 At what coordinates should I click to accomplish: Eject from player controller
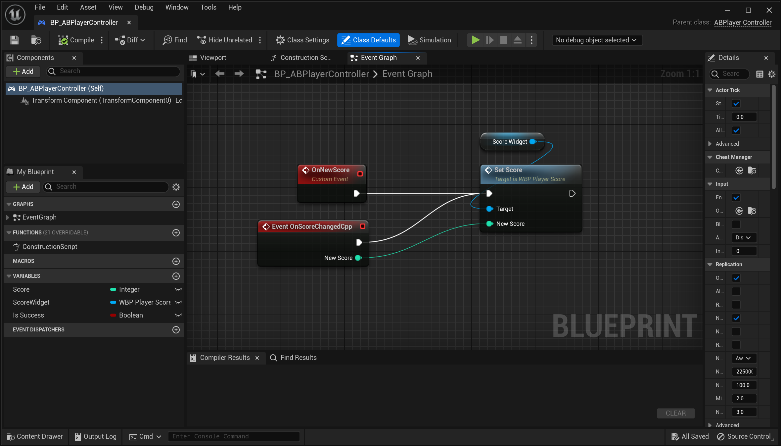pyautogui.click(x=518, y=40)
